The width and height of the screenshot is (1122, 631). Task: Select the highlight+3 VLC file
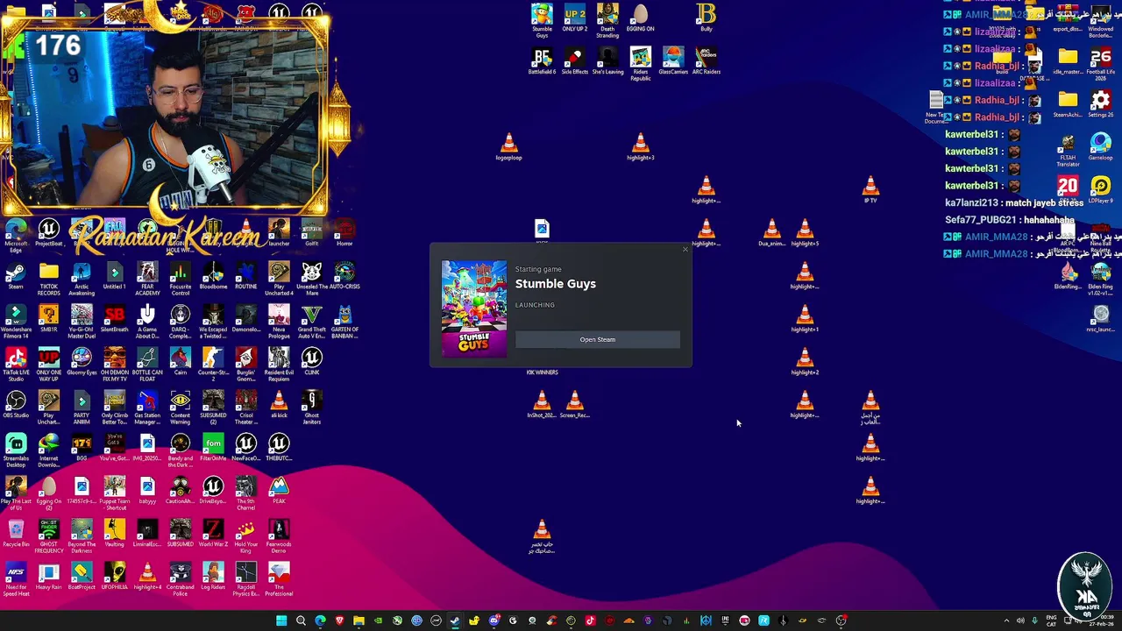[x=640, y=146]
